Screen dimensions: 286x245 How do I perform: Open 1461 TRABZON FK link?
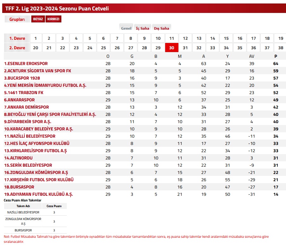coord(24,93)
